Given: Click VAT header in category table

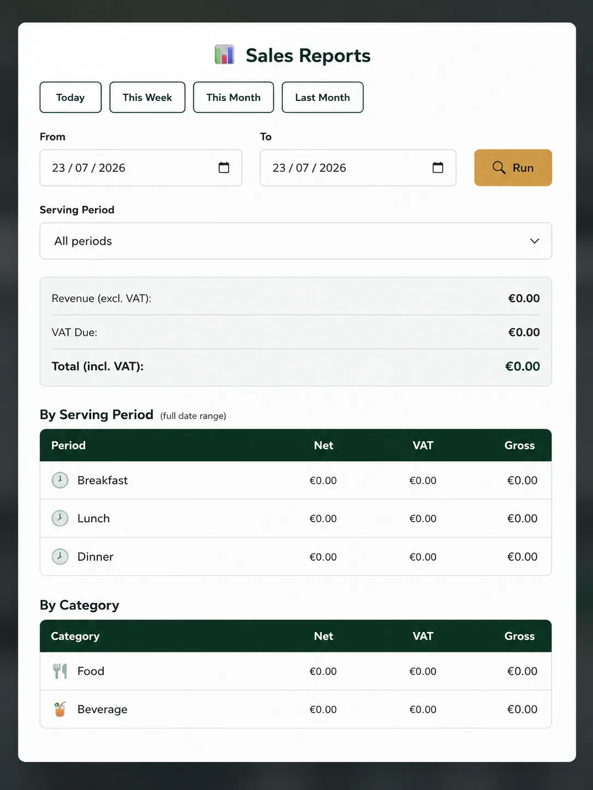Looking at the screenshot, I should coord(423,636).
